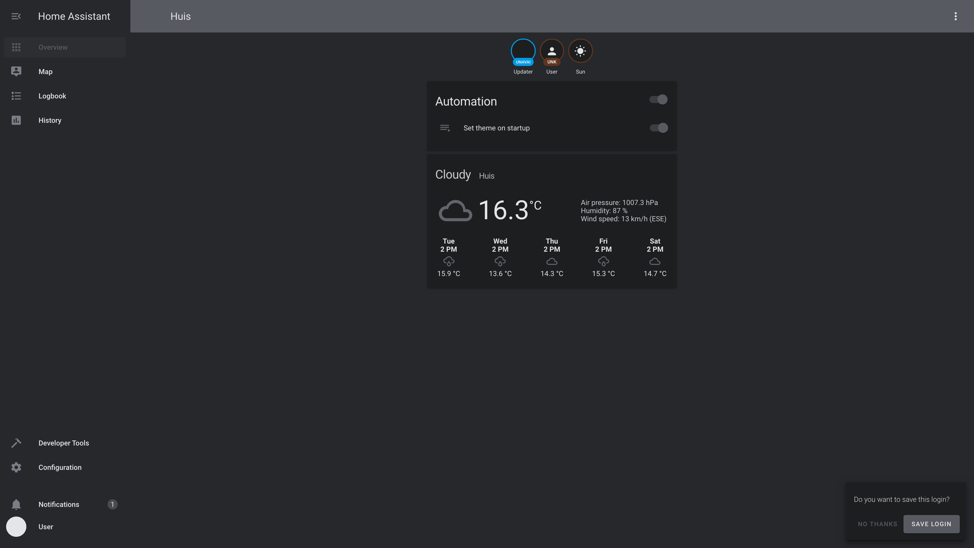Open the Overview dashboard grid icon

[x=16, y=47]
